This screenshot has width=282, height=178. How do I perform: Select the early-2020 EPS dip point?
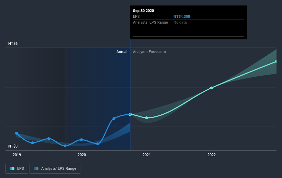(98, 144)
